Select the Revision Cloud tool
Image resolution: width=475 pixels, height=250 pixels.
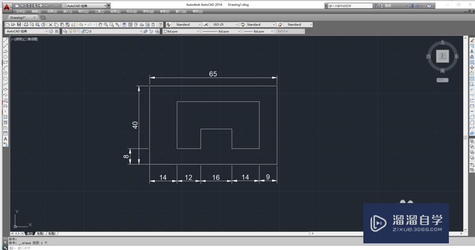(5, 78)
